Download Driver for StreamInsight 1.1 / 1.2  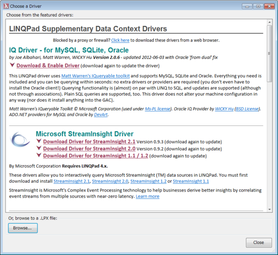(x=95, y=156)
